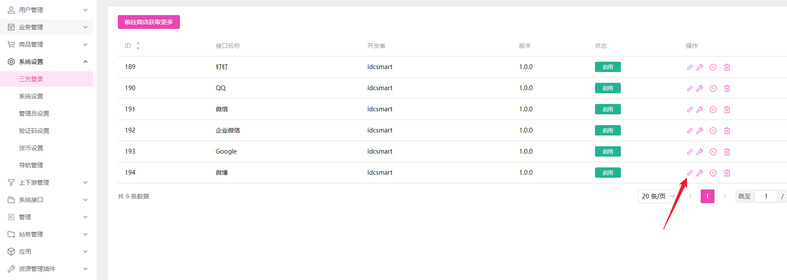Open 货币设置 from the sidebar
Viewport: 787px width, 280px height.
click(x=31, y=148)
